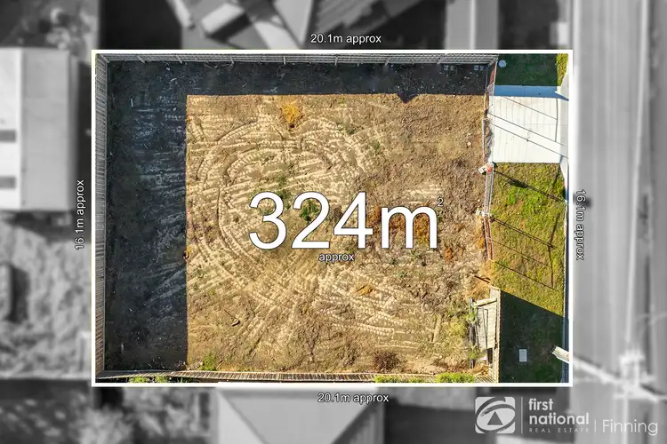
Task: Click the grey neighbouring roof at top left
Action: (36, 124)
